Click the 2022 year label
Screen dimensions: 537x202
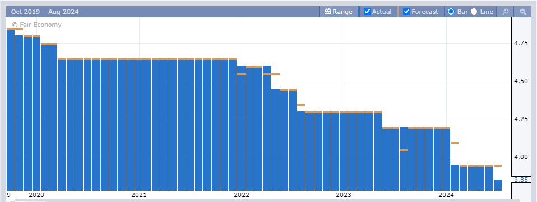click(242, 195)
